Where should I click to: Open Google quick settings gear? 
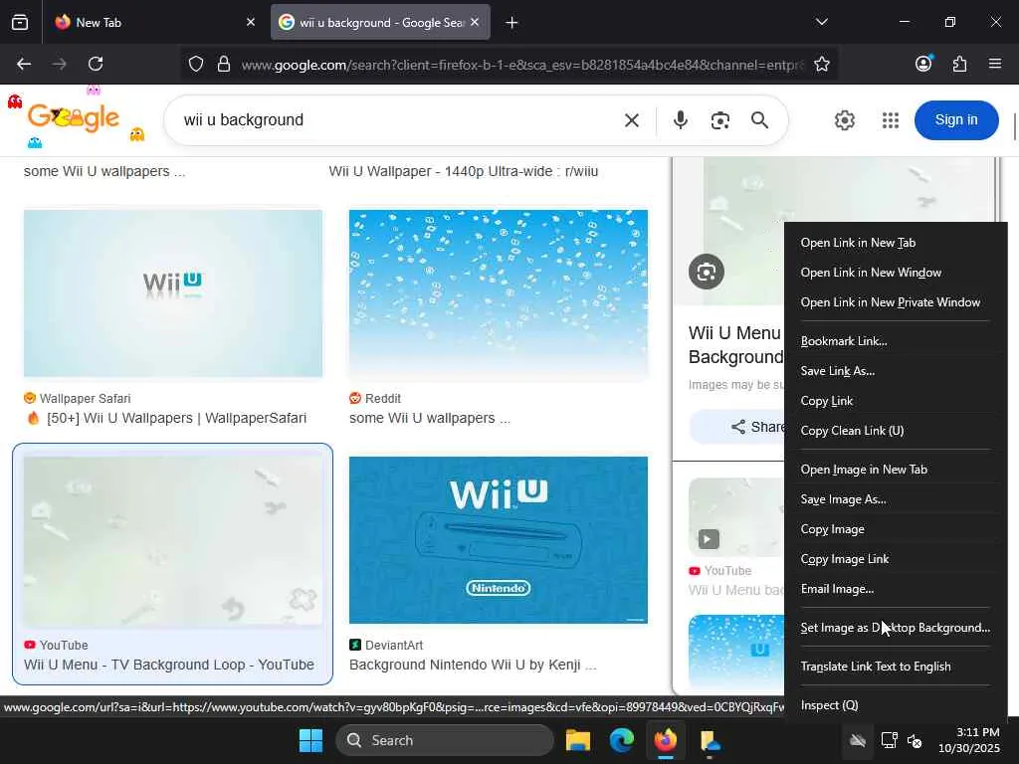(844, 120)
